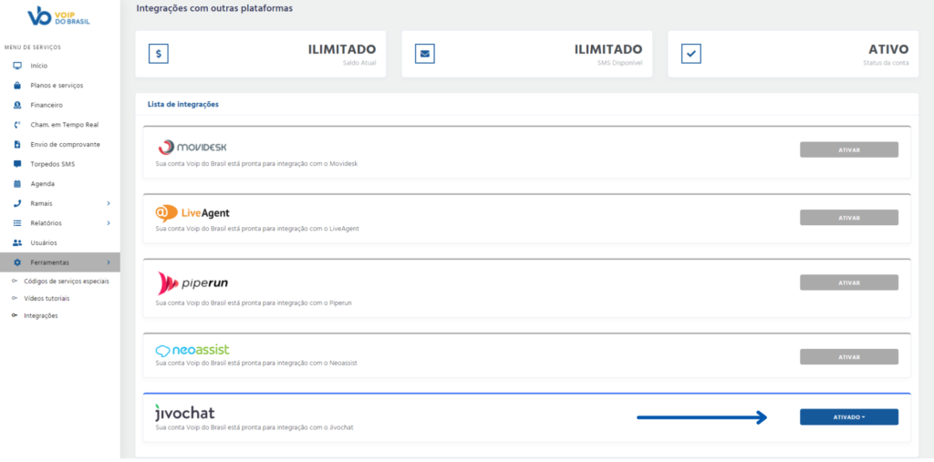The image size is (934, 462).
Task: Click the Integrações com outras plataformas title
Action: [x=214, y=9]
